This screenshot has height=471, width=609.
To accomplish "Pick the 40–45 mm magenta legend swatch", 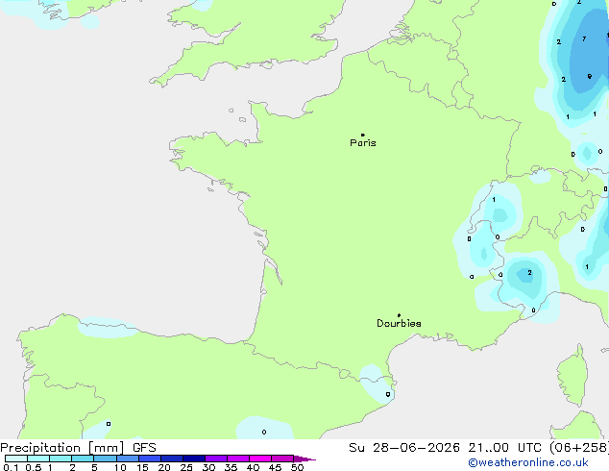I will tap(260, 459).
